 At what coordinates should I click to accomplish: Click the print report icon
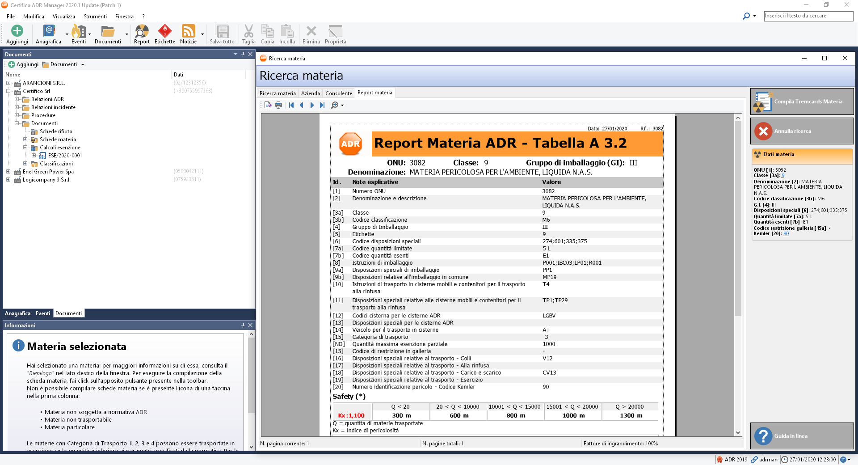[x=278, y=105]
